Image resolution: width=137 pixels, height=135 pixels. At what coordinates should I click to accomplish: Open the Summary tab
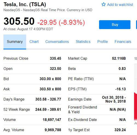coord(15,42)
